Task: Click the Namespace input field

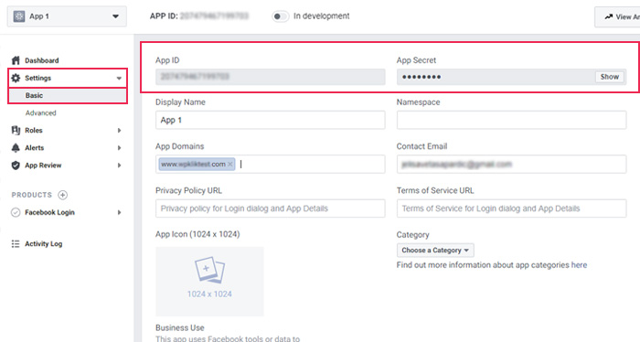Action: [511, 120]
